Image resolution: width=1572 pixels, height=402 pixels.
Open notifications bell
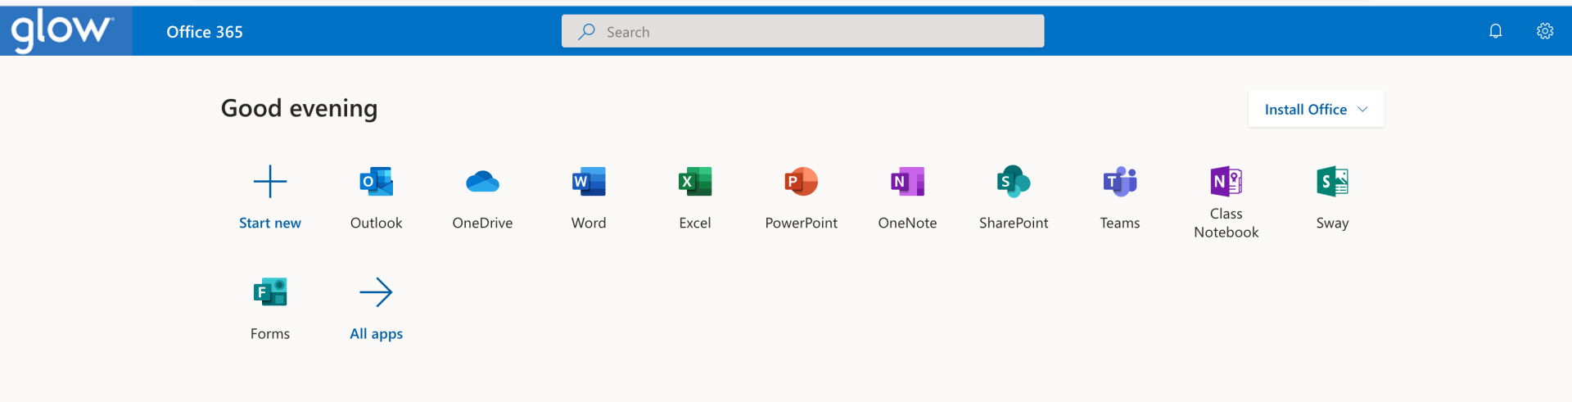click(x=1495, y=31)
